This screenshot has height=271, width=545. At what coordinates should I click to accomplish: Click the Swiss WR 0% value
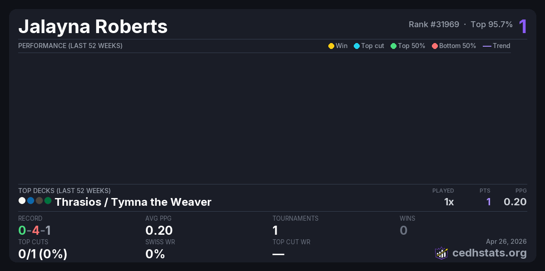(x=155, y=254)
